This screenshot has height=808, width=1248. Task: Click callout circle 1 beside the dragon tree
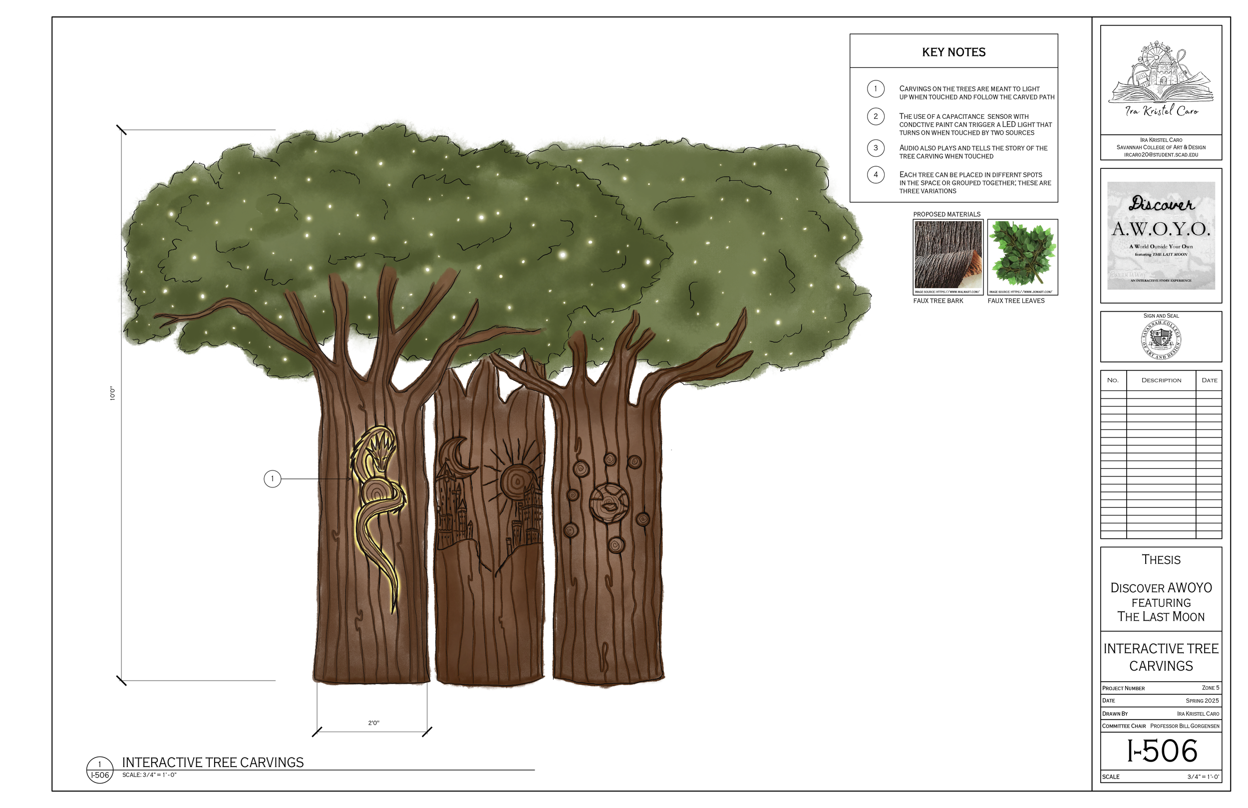pos(272,478)
